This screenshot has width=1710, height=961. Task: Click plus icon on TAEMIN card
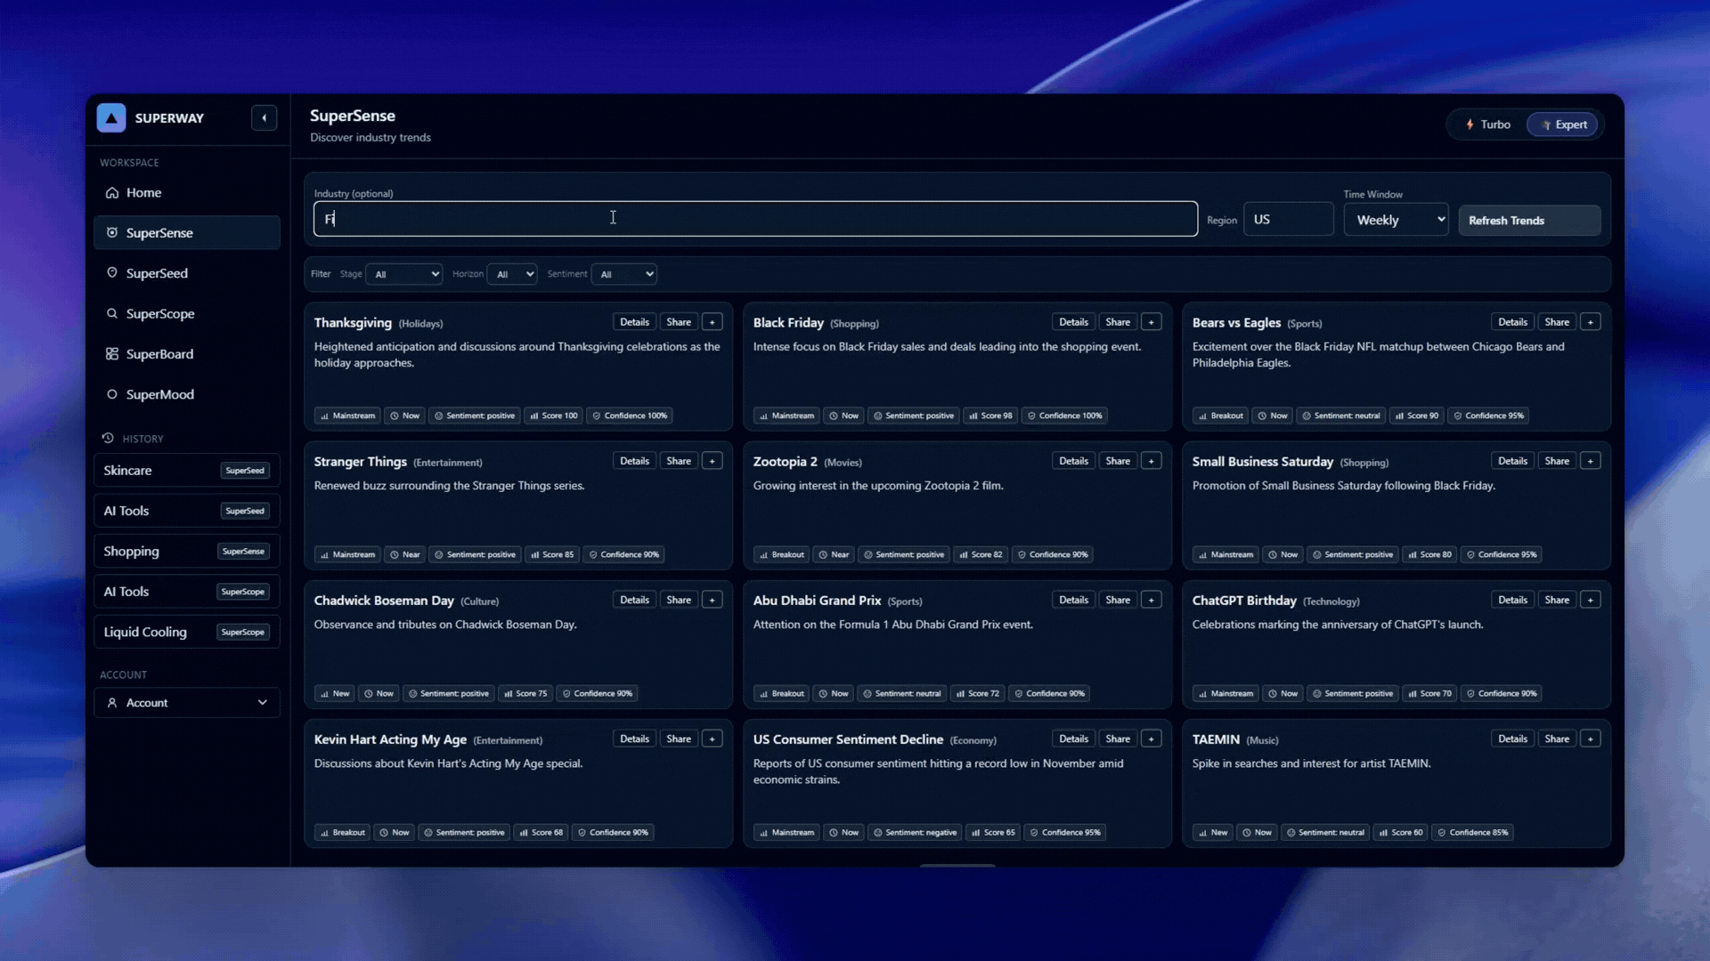click(x=1590, y=739)
